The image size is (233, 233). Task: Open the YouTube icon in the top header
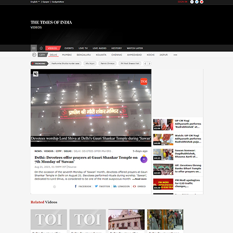pos(201,2)
